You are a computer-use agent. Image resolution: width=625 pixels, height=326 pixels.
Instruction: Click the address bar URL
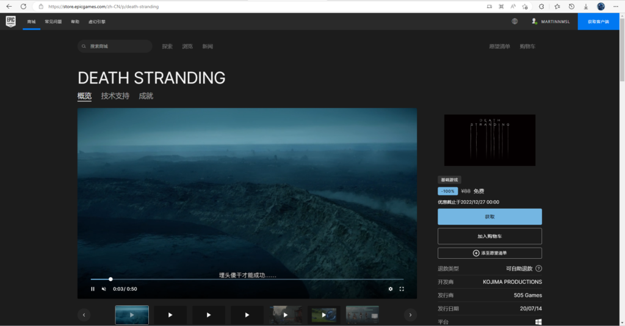tap(104, 6)
